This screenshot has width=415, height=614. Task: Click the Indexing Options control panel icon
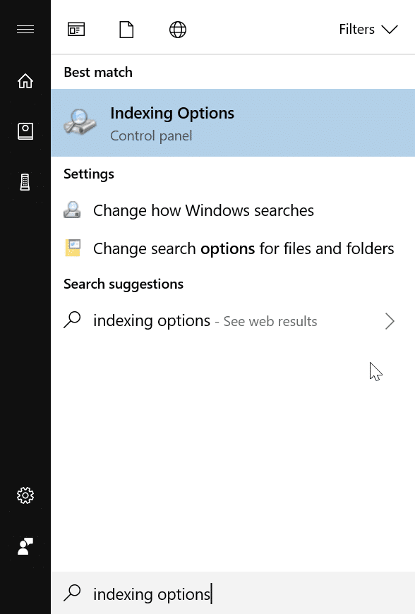(x=80, y=122)
